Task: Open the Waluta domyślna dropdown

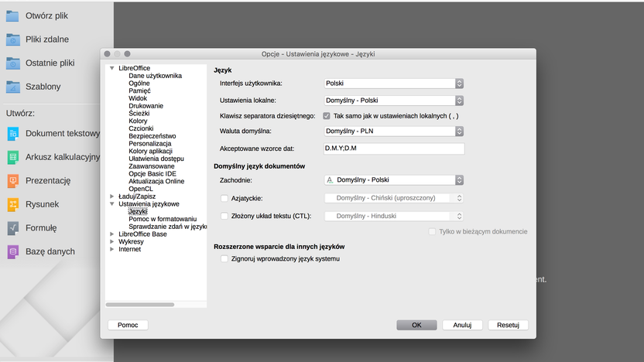Action: coord(393,131)
